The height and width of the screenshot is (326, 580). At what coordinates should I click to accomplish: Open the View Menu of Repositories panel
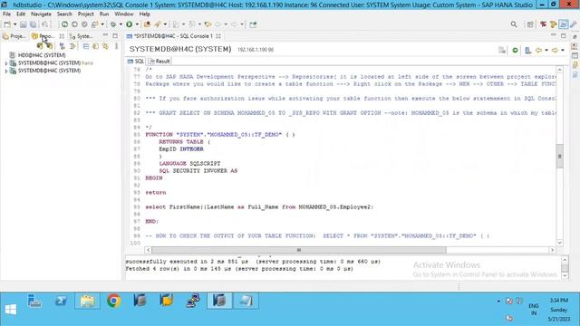pyautogui.click(x=116, y=46)
